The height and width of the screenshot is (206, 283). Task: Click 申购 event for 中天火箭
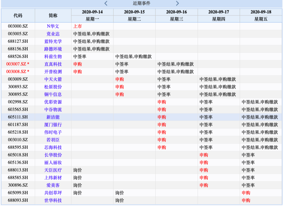[120, 79]
